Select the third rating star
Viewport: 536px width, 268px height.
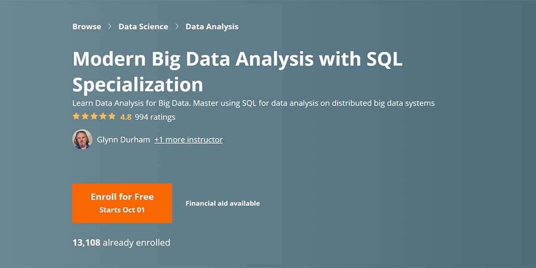94,117
